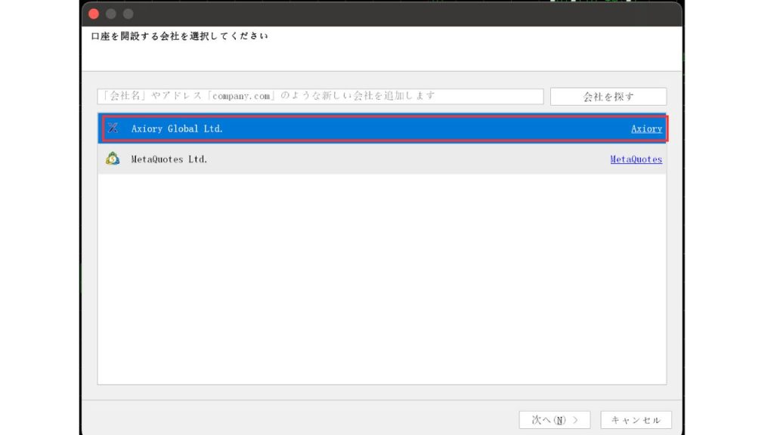Focus the company name search field
The image size is (774, 435).
coord(320,97)
